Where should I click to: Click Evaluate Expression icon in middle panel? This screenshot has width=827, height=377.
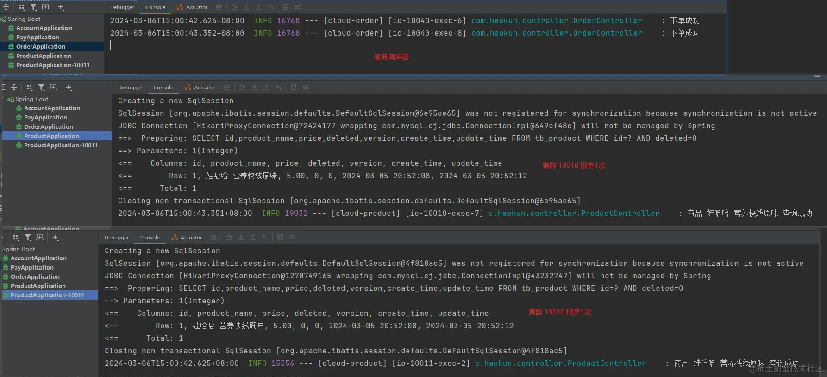coord(294,88)
